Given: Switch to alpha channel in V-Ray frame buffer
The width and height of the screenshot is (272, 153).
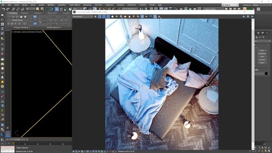Looking at the screenshot, I should tap(112, 17).
